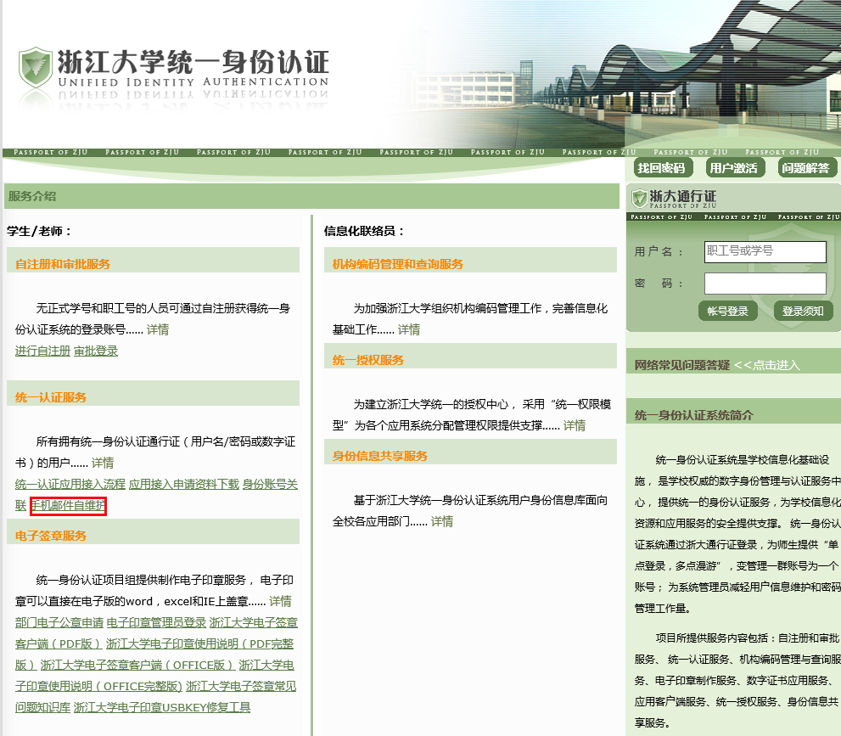
Task: Open 详情 under 自注册和审批服务
Action: point(158,329)
